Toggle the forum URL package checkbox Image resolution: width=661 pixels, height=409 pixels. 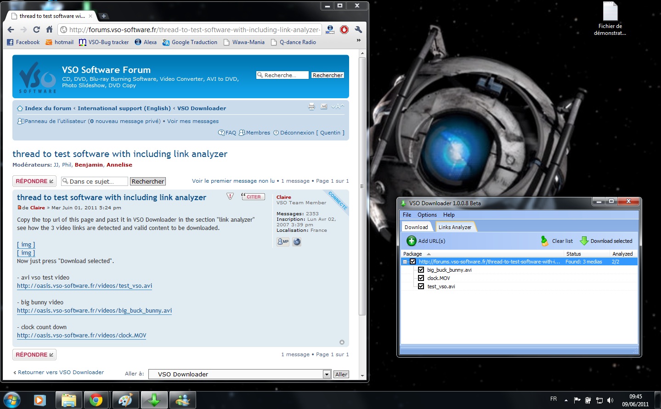tap(412, 262)
